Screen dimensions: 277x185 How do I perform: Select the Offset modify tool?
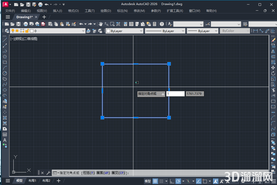[273, 57]
